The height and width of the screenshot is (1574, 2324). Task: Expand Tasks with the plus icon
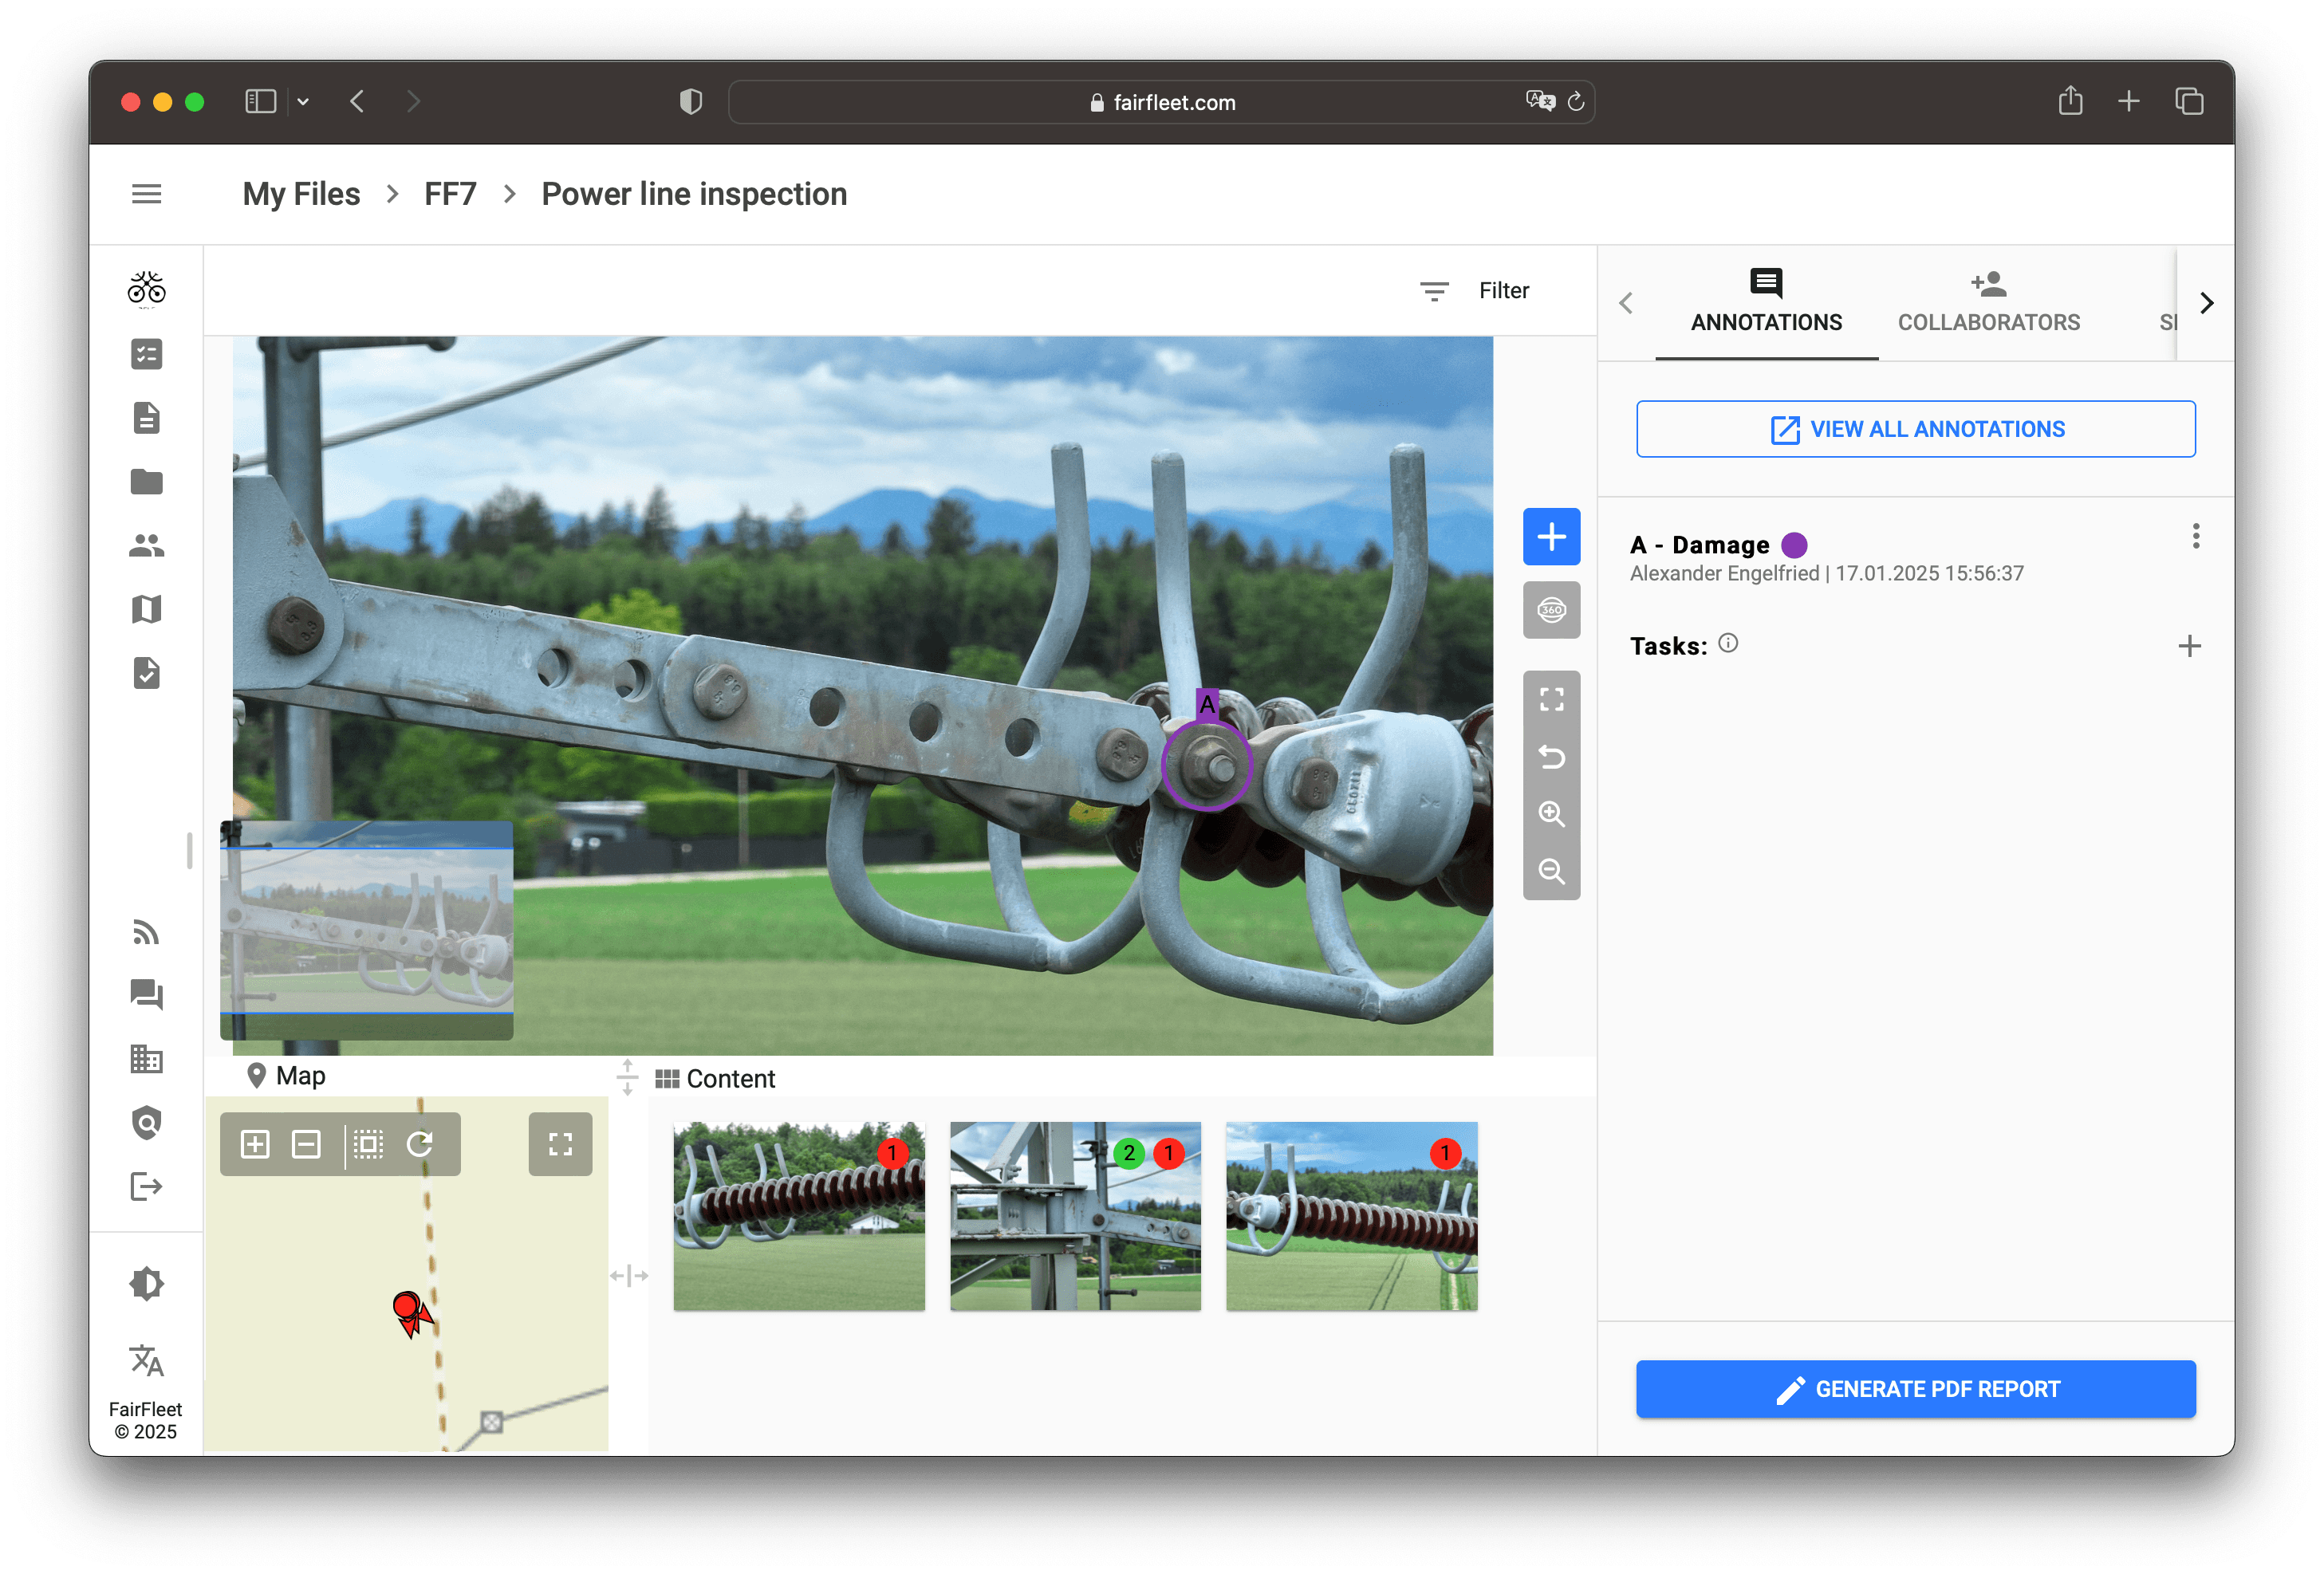2189,646
